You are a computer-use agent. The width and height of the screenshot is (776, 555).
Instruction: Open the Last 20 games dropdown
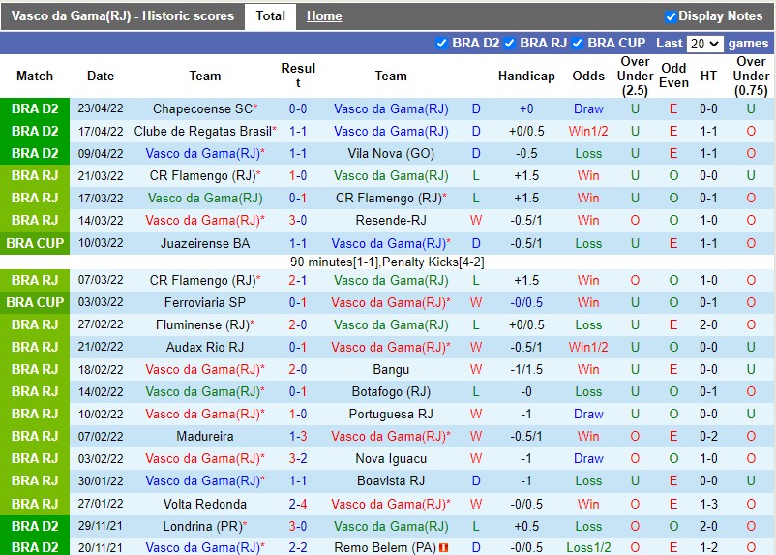(x=704, y=45)
